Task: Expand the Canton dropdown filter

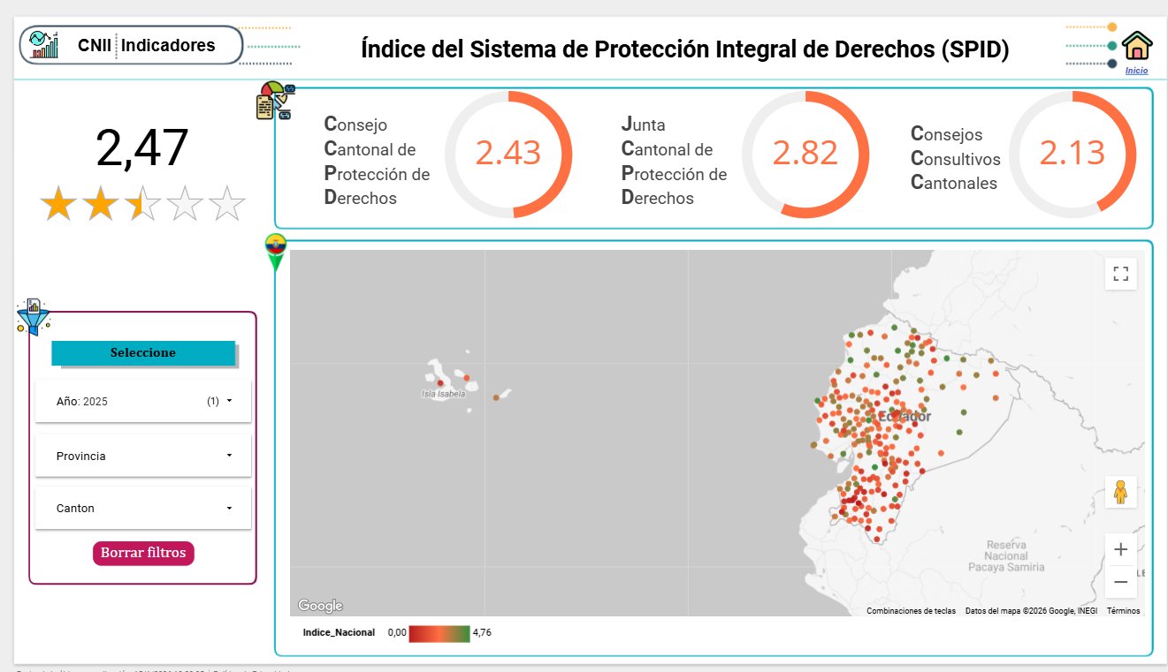Action: [x=143, y=508]
